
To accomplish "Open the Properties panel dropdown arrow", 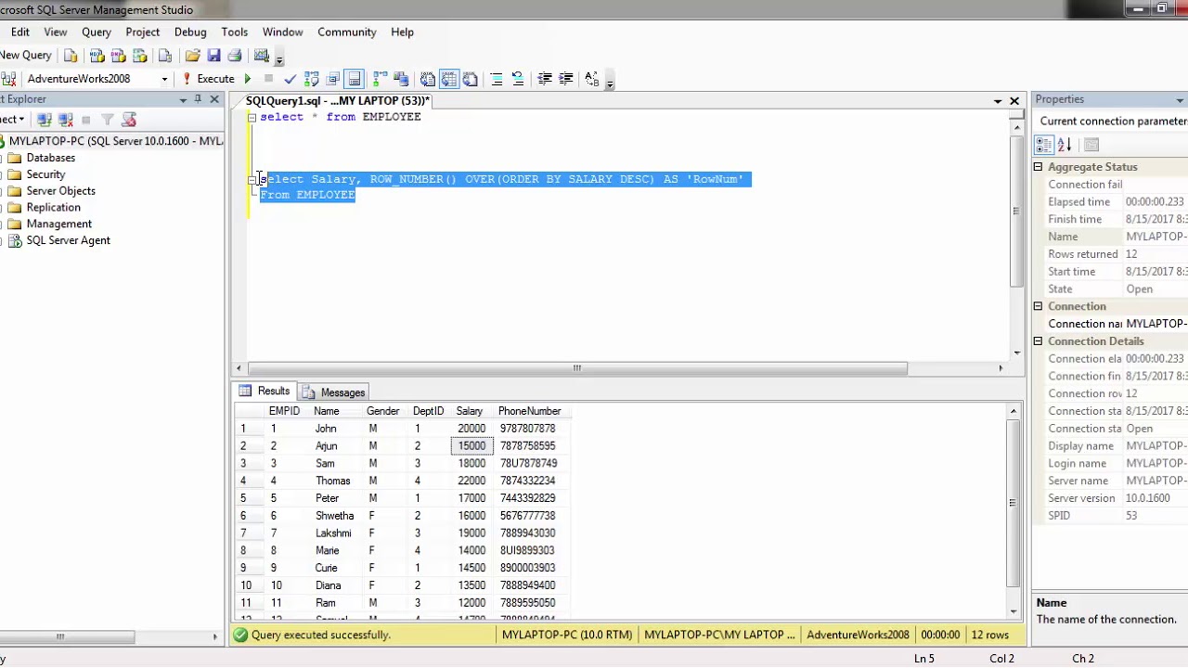I will [x=1180, y=100].
